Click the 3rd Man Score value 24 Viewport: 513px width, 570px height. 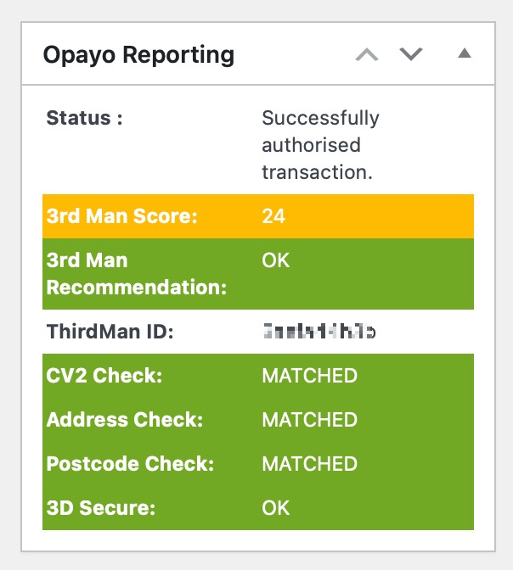coord(273,216)
